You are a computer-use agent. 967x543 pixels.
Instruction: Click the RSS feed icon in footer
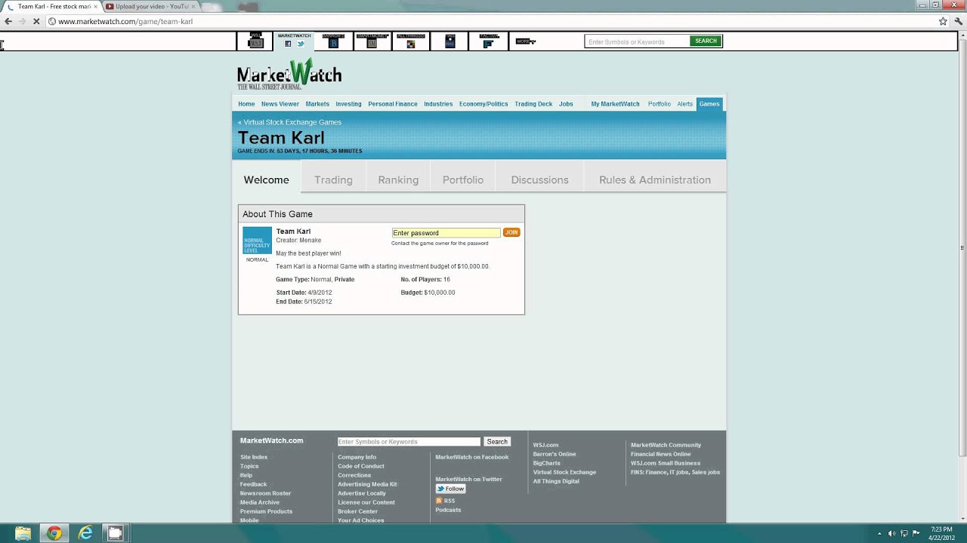(x=439, y=501)
